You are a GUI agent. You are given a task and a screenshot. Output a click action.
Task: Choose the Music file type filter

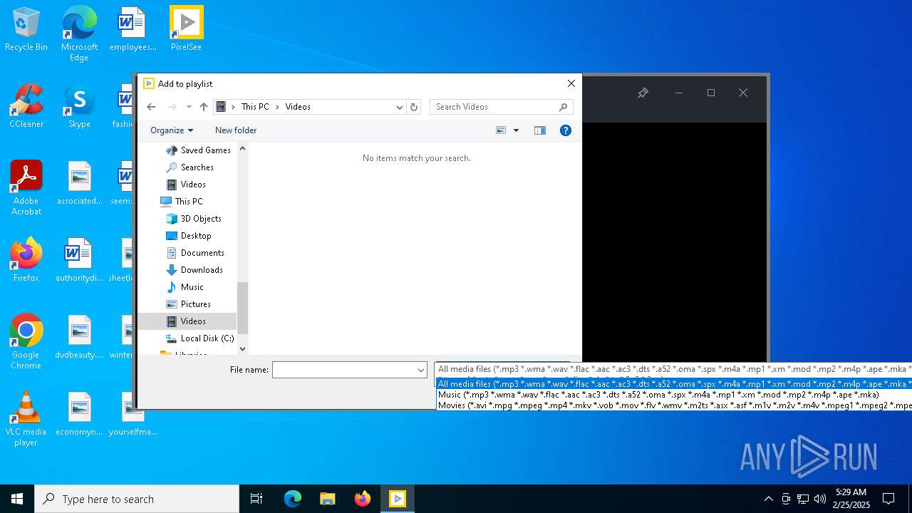[x=674, y=395]
